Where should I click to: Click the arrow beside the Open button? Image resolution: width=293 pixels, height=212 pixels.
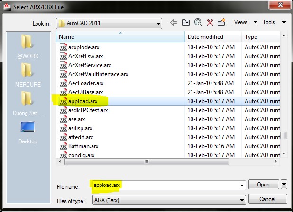tap(284, 185)
